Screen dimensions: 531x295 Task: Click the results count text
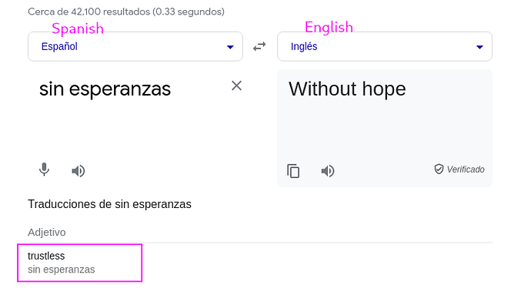coord(126,12)
